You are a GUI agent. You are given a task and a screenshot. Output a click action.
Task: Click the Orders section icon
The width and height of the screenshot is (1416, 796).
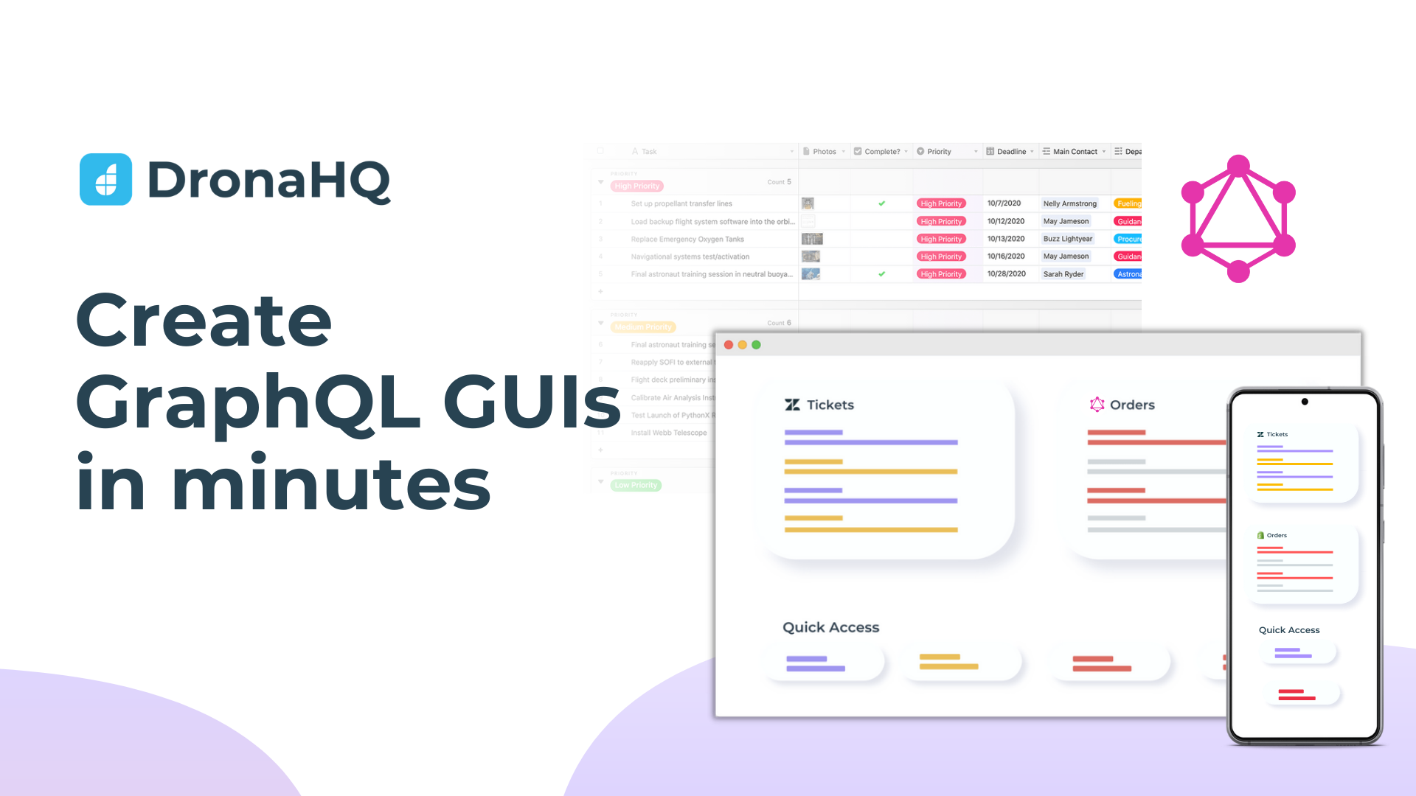tap(1096, 405)
